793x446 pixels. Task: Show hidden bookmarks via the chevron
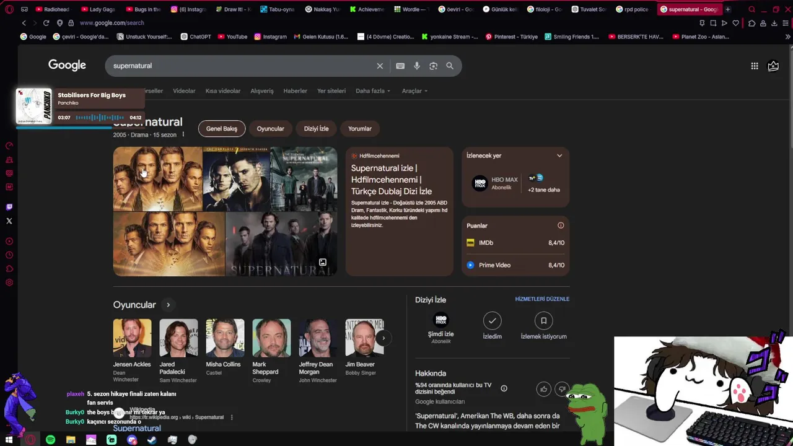pyautogui.click(x=787, y=37)
